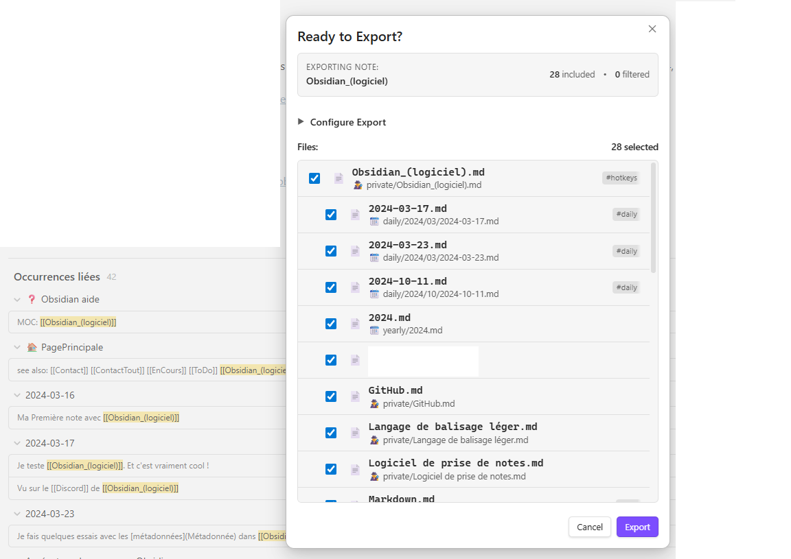Click house icon beside PagePrincipale
This screenshot has width=791, height=559.
pyautogui.click(x=32, y=348)
